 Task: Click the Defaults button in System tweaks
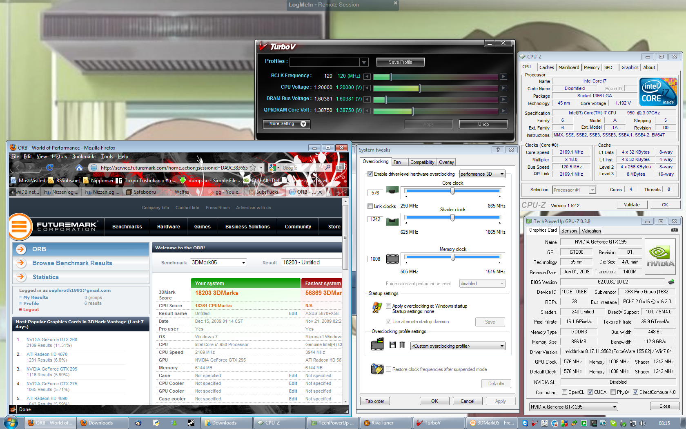pos(496,384)
